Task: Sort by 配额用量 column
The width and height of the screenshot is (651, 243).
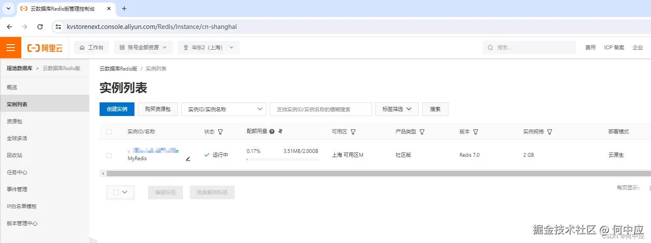Action: (x=280, y=131)
